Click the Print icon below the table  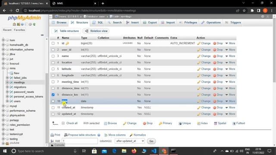pos(52,135)
